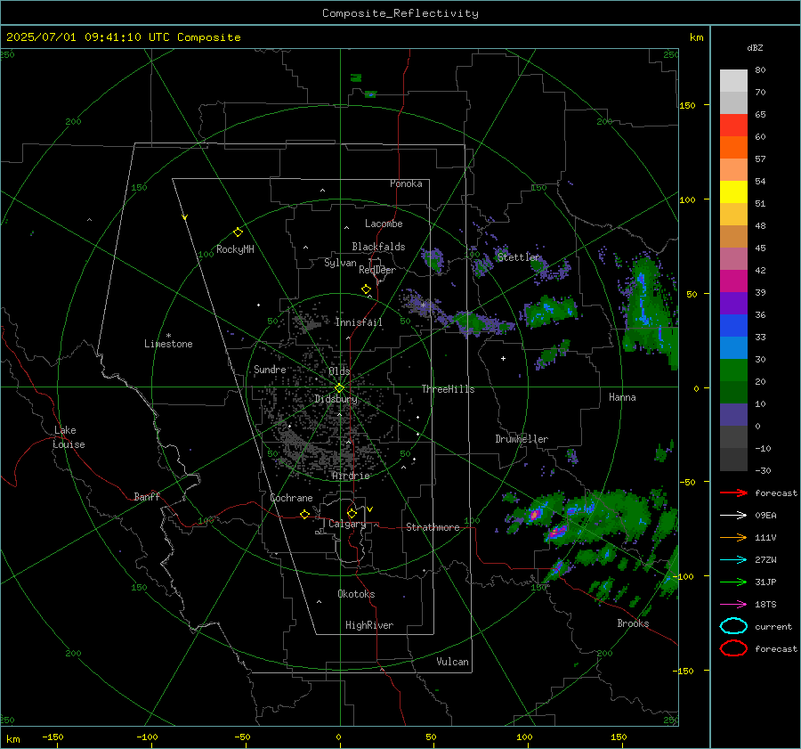
Task: Click the Brooks town label
Action: pyautogui.click(x=633, y=623)
